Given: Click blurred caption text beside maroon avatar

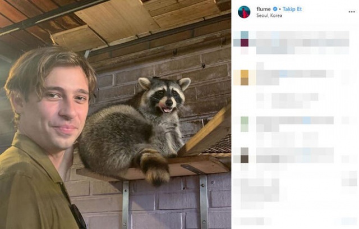Looking at the screenshot, I should pyautogui.click(x=302, y=43).
